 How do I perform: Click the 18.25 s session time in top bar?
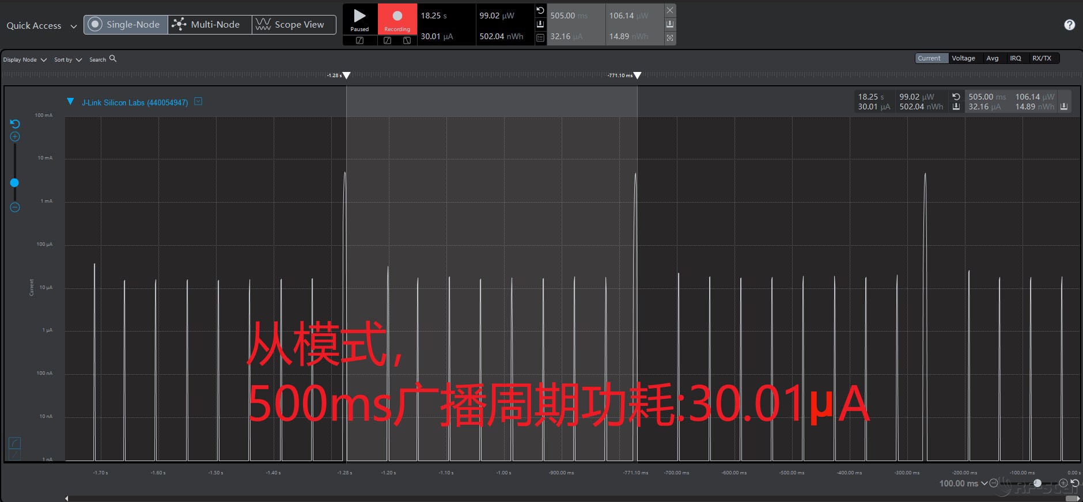[434, 16]
